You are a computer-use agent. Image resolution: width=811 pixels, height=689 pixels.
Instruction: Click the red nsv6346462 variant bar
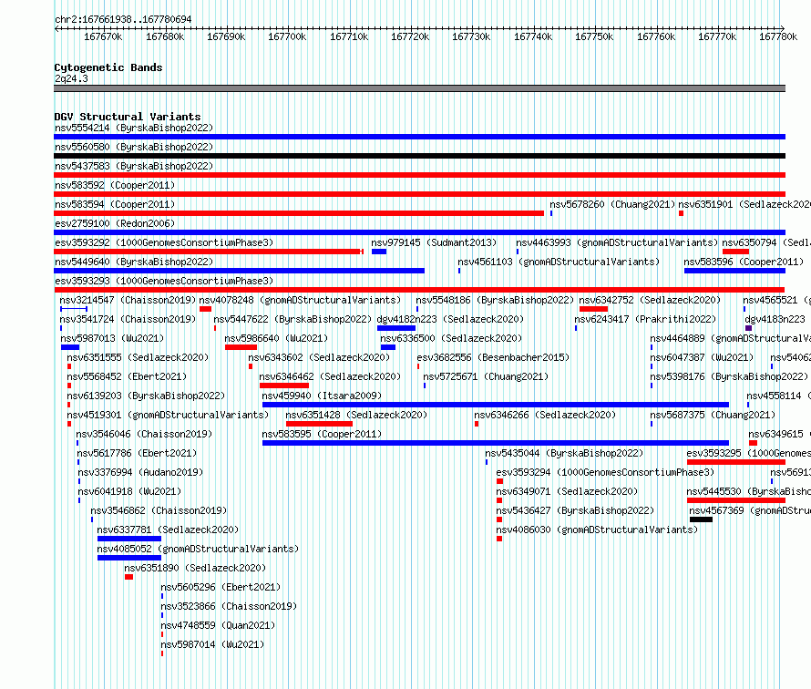click(x=284, y=386)
